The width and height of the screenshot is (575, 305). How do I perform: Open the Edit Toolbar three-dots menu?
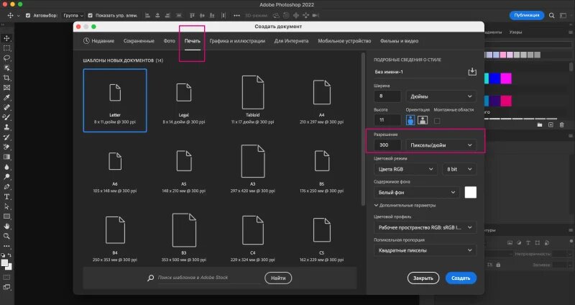[x=6, y=246]
